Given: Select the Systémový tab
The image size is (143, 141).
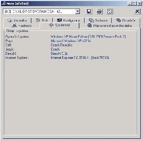Looking at the screenshot, I should (x=59, y=25).
